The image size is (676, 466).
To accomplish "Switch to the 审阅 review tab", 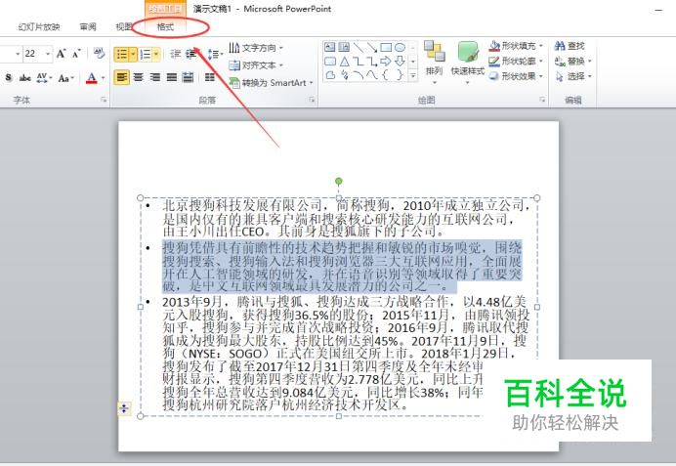I will (x=88, y=27).
